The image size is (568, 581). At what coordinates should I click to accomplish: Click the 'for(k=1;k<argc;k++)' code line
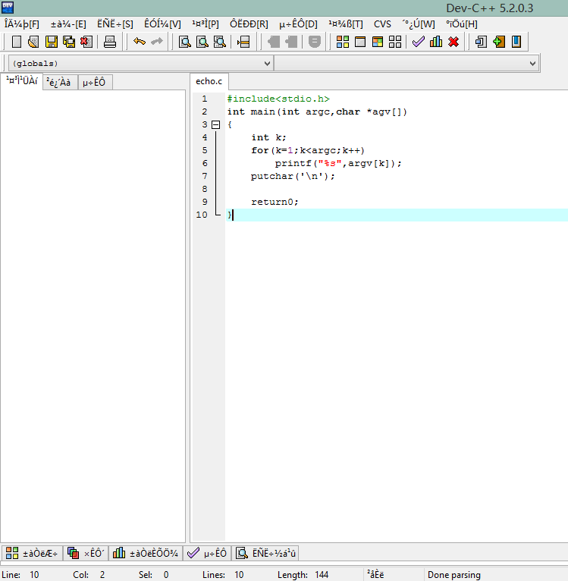[x=308, y=150]
